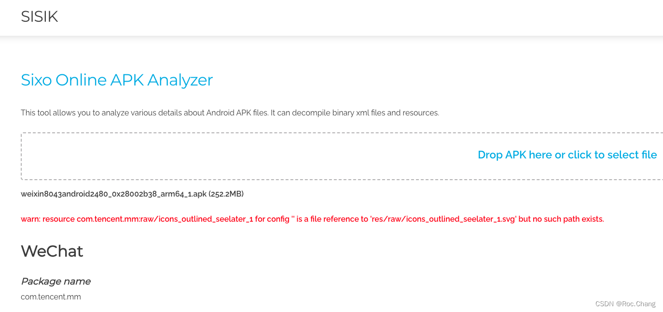The height and width of the screenshot is (312, 663).
Task: Click 'Android APK files' phrase in description
Action: [x=237, y=113]
